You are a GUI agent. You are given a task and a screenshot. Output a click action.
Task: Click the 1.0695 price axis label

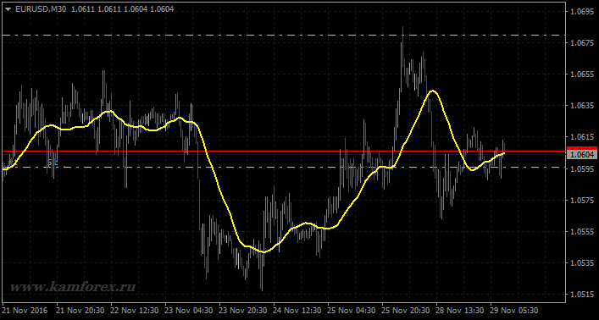coord(582,12)
